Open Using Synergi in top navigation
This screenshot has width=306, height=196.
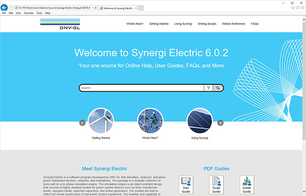click(x=183, y=24)
